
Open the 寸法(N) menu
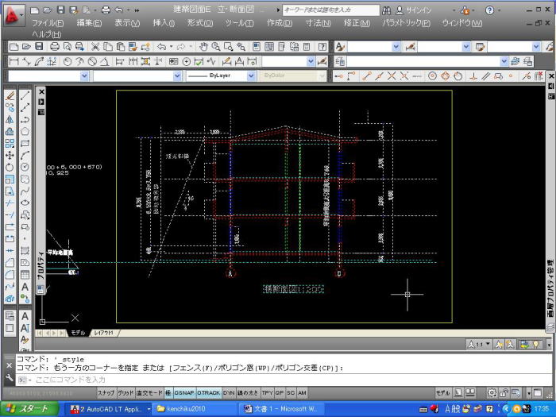coord(318,23)
